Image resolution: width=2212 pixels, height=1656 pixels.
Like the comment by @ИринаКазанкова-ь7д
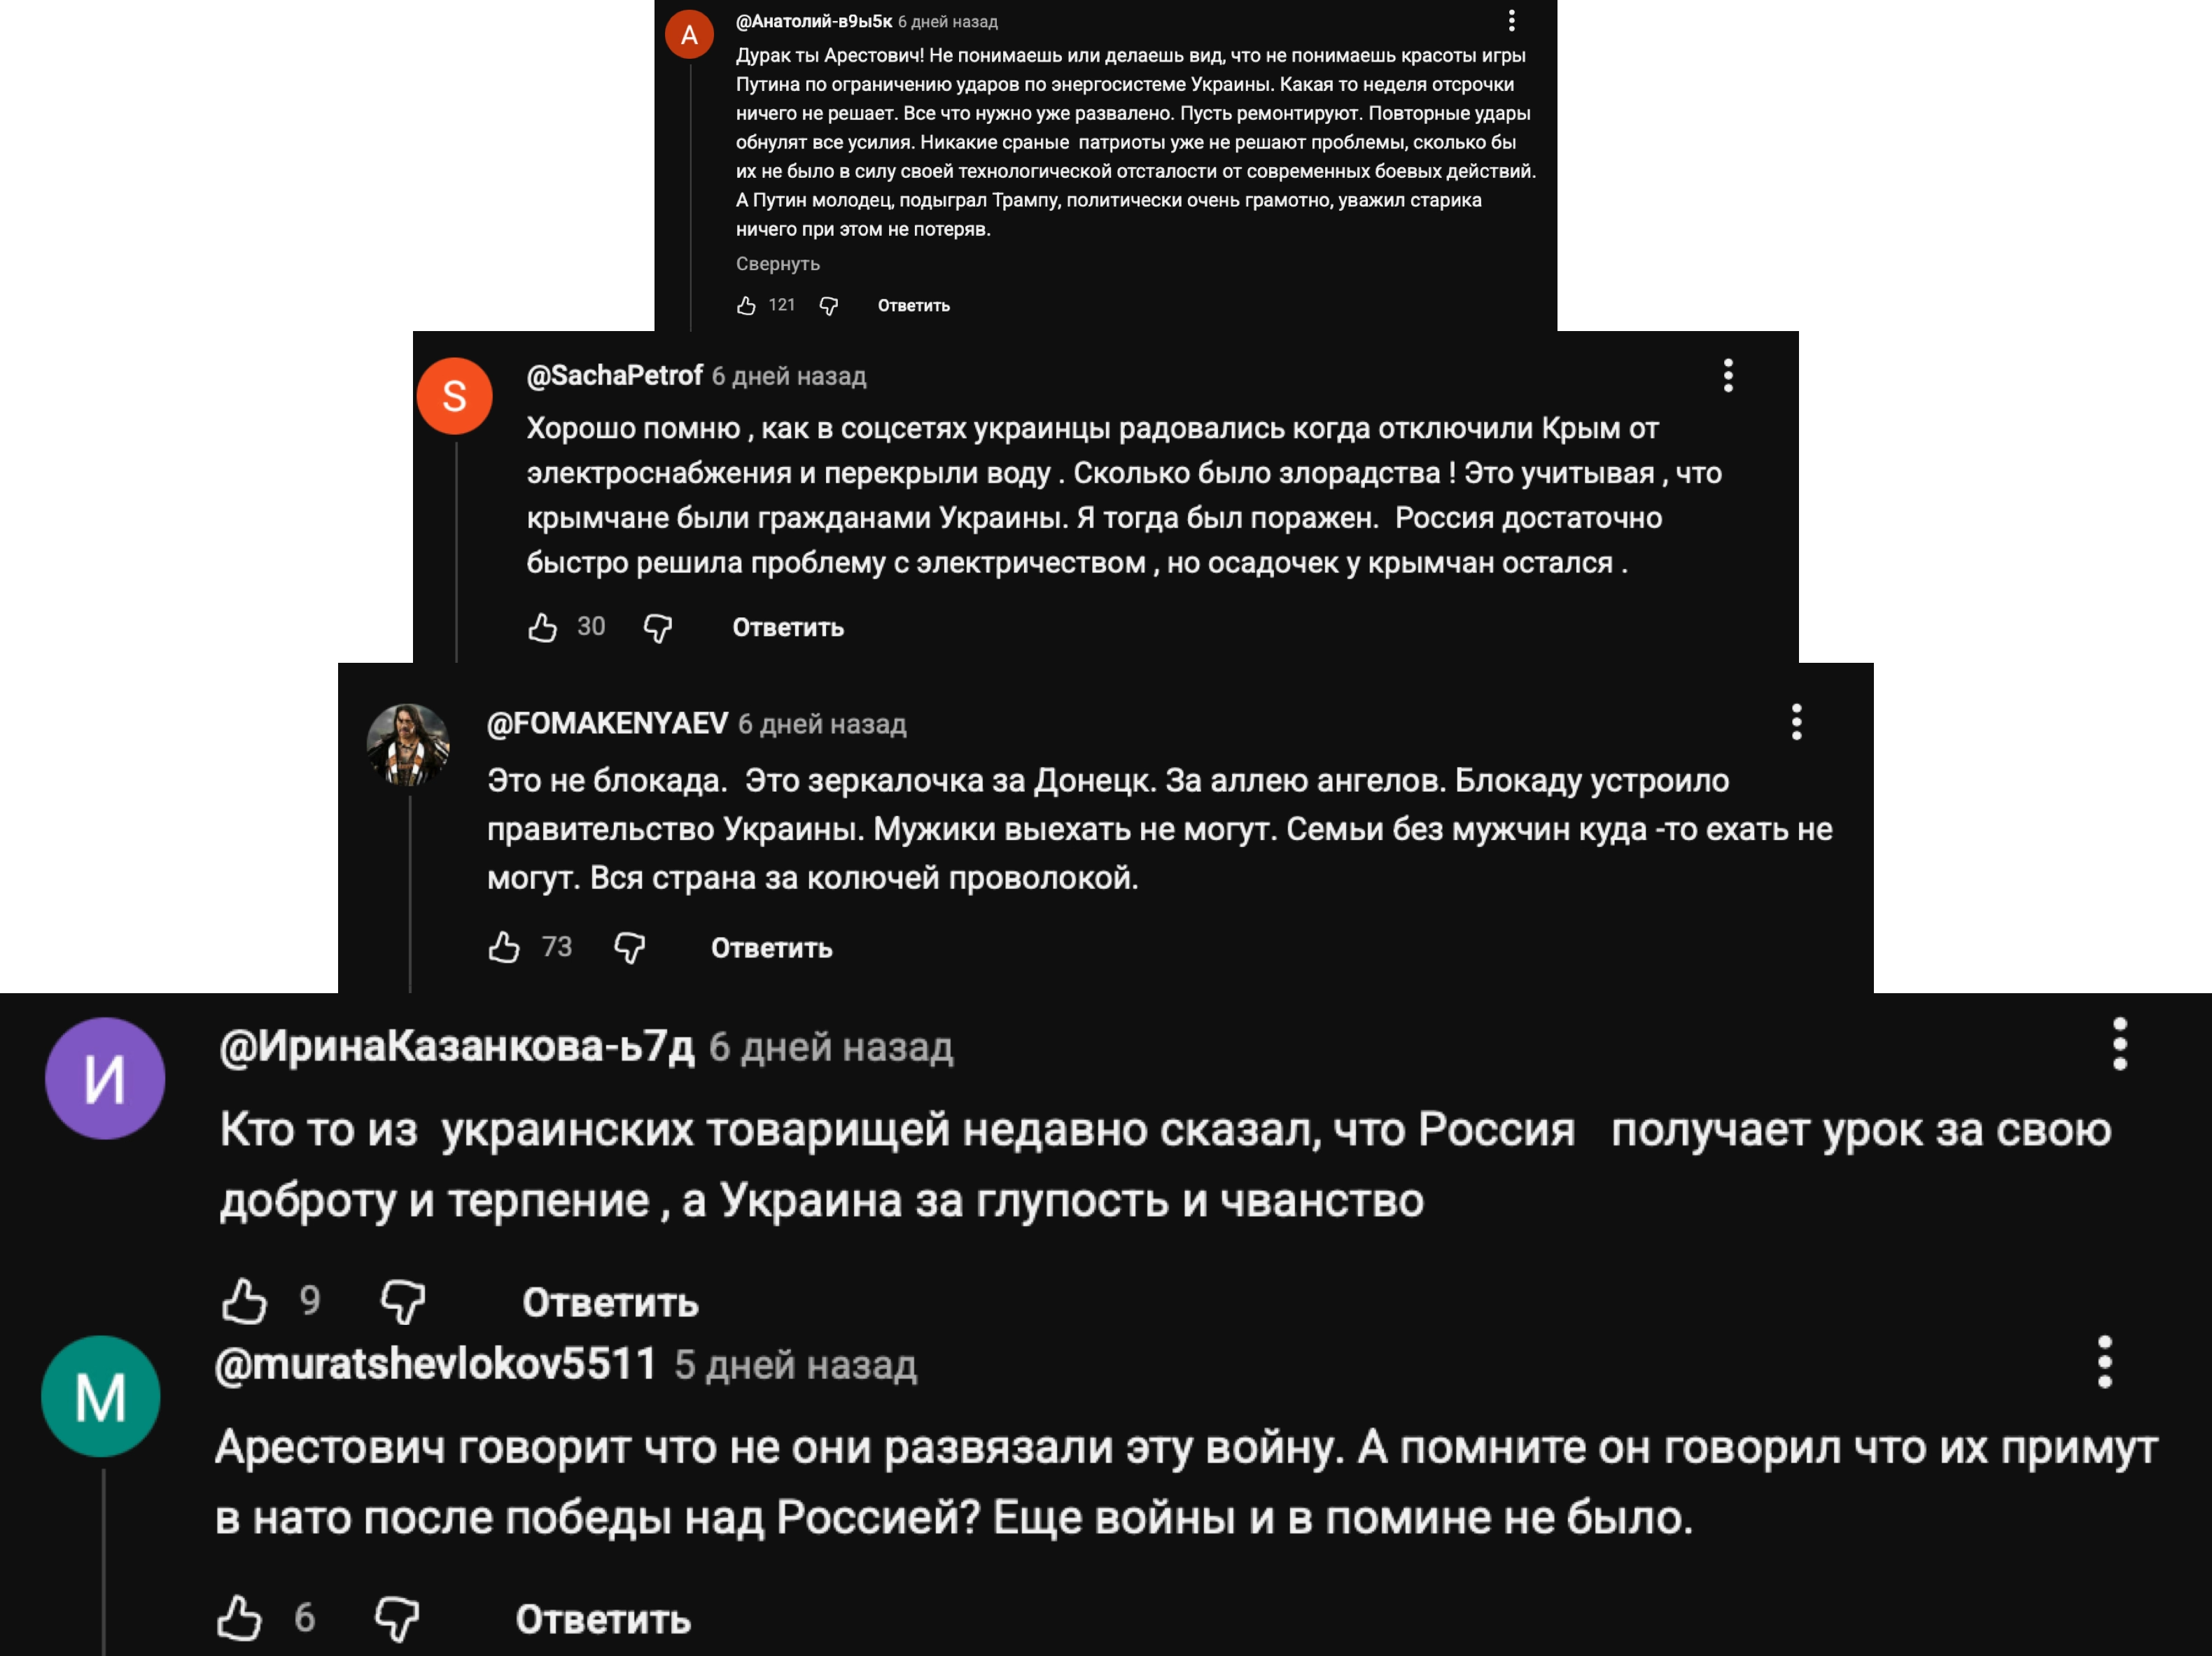[244, 1302]
